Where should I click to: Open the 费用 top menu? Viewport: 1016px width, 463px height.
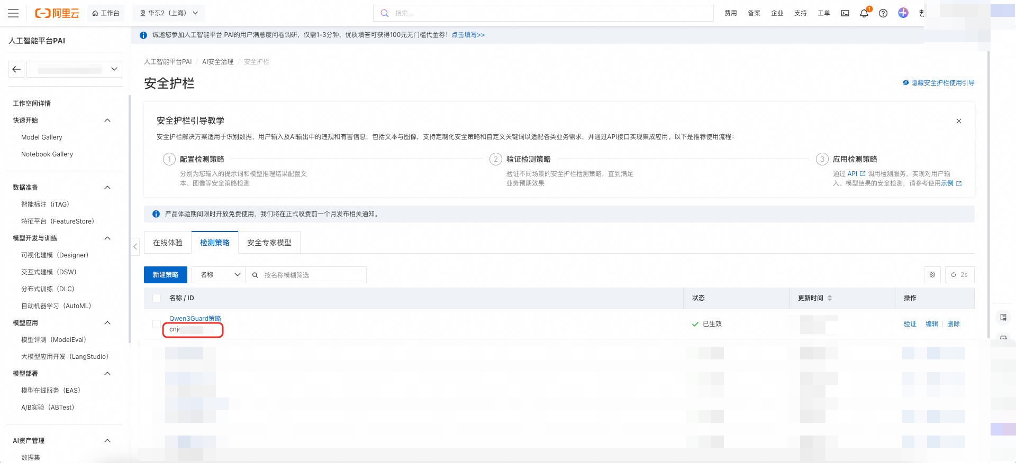point(731,13)
